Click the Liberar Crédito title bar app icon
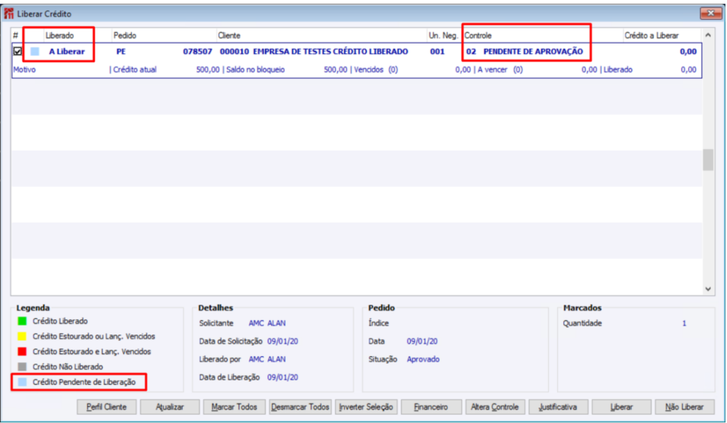 [x=9, y=13]
